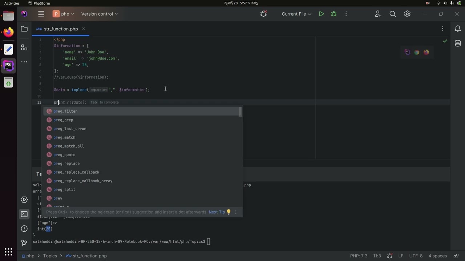Click Topics breadcrumb in navigation bar
Screen dimensions: 465x261
pos(50,256)
